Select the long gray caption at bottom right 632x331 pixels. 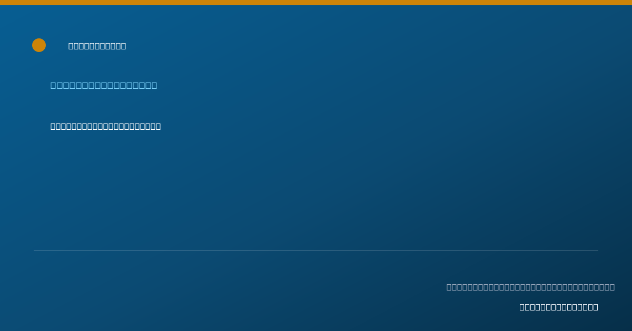click(530, 287)
